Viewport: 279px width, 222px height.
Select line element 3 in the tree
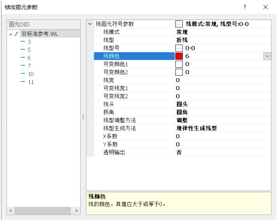(x=29, y=42)
